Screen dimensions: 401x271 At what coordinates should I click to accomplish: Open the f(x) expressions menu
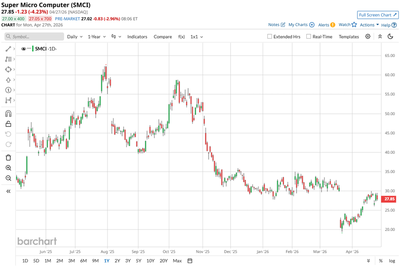(x=181, y=36)
